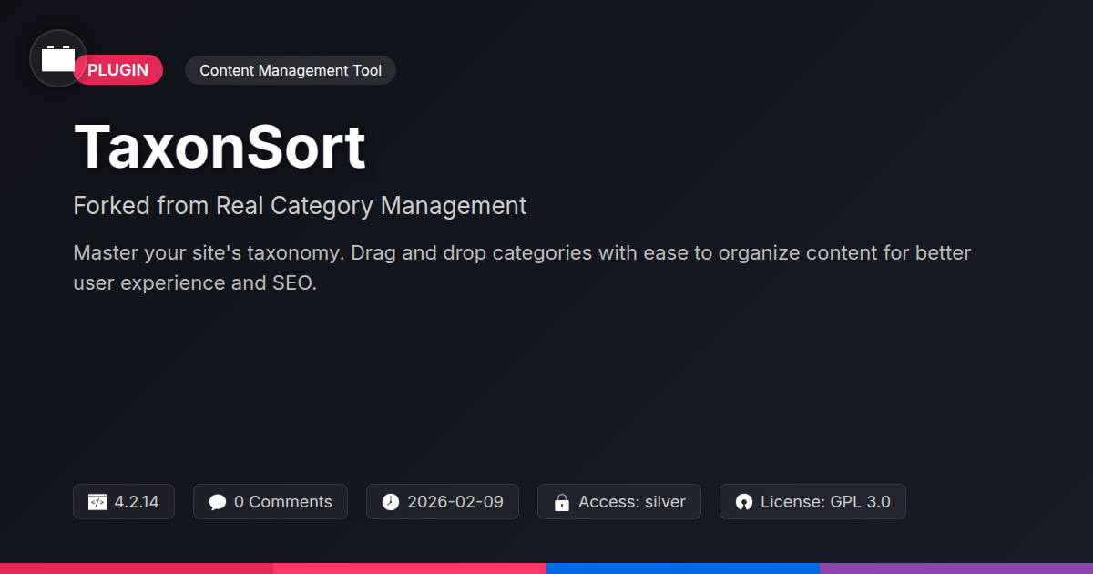Click the speech bubble comments icon
Image resolution: width=1093 pixels, height=574 pixels.
[217, 502]
